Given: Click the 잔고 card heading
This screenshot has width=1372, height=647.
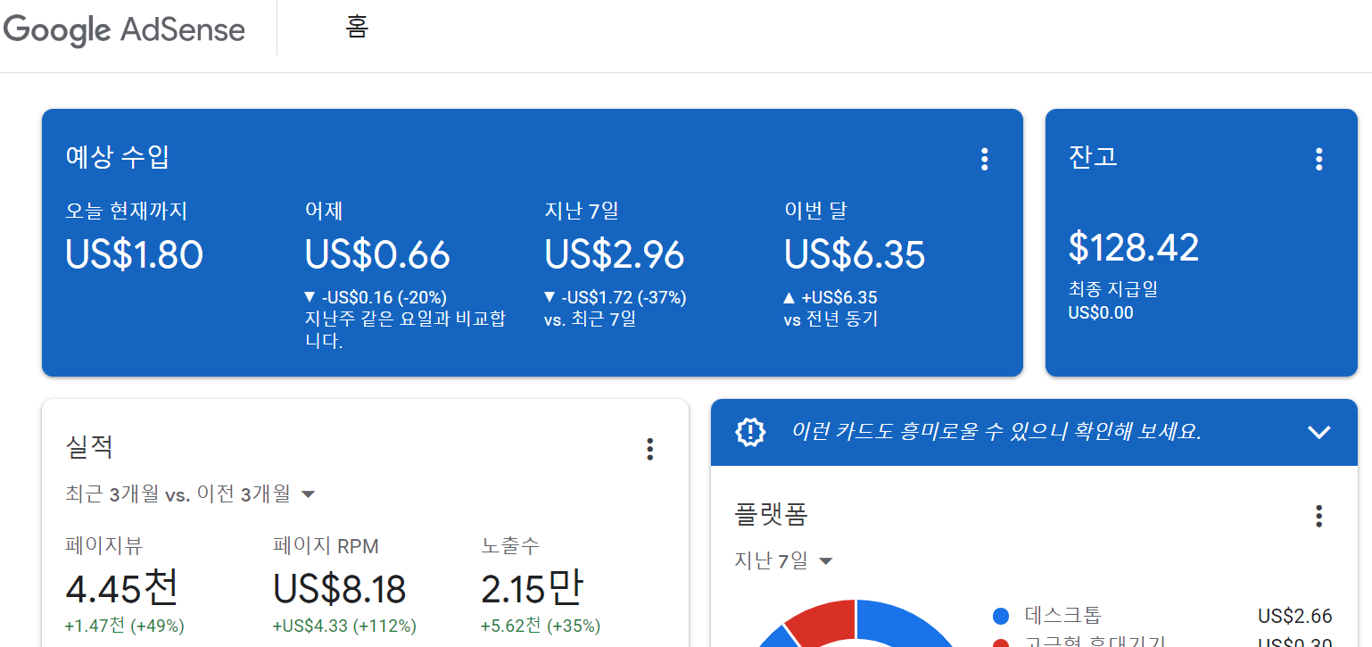Looking at the screenshot, I should pos(1093,157).
